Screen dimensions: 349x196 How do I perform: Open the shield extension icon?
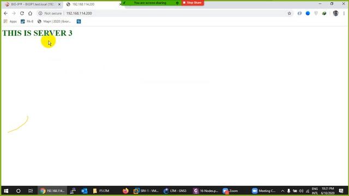coord(316,13)
